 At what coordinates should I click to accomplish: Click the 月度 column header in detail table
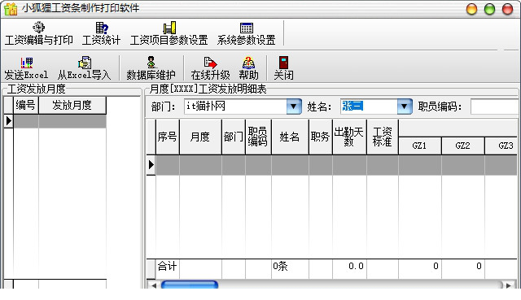click(x=200, y=137)
